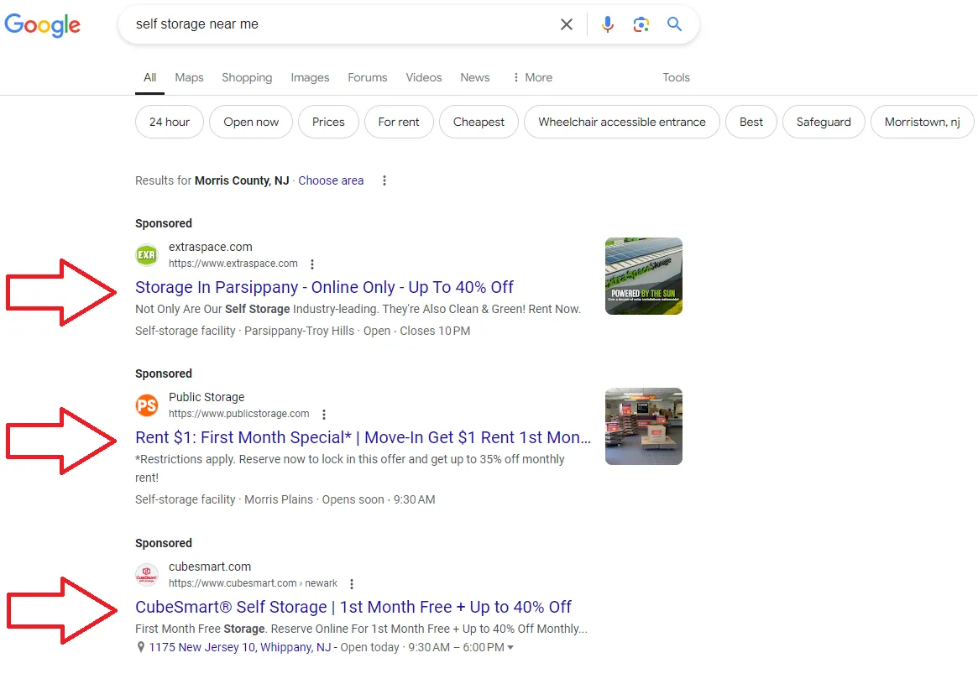
Task: Click the Morris County, NJ location text
Action: click(242, 180)
